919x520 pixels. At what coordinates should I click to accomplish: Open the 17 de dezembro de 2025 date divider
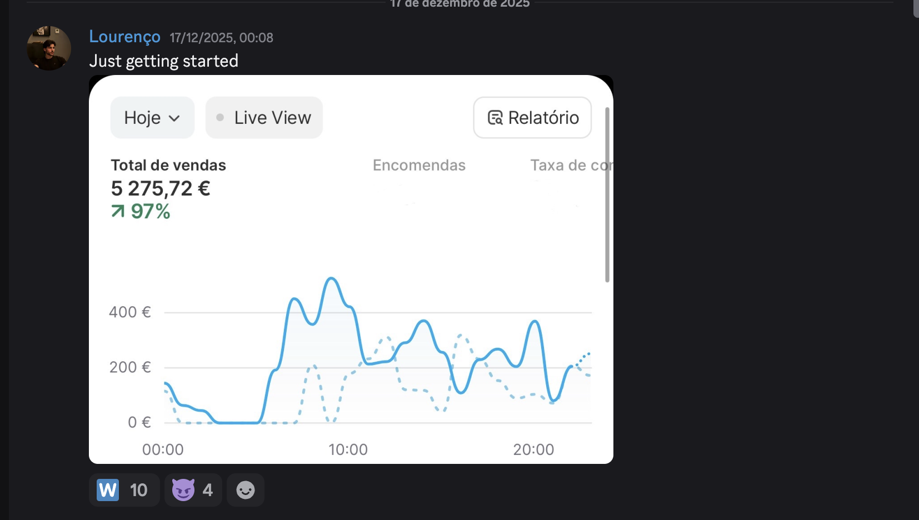(x=460, y=4)
